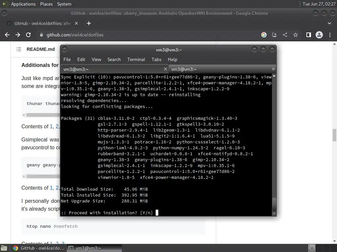Click the first "1" contents link
The width and height of the screenshot is (337, 252).
(x=51, y=126)
